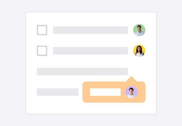The width and height of the screenshot is (182, 126).
Task: Open the task next to the green avatar
Action: (90, 30)
